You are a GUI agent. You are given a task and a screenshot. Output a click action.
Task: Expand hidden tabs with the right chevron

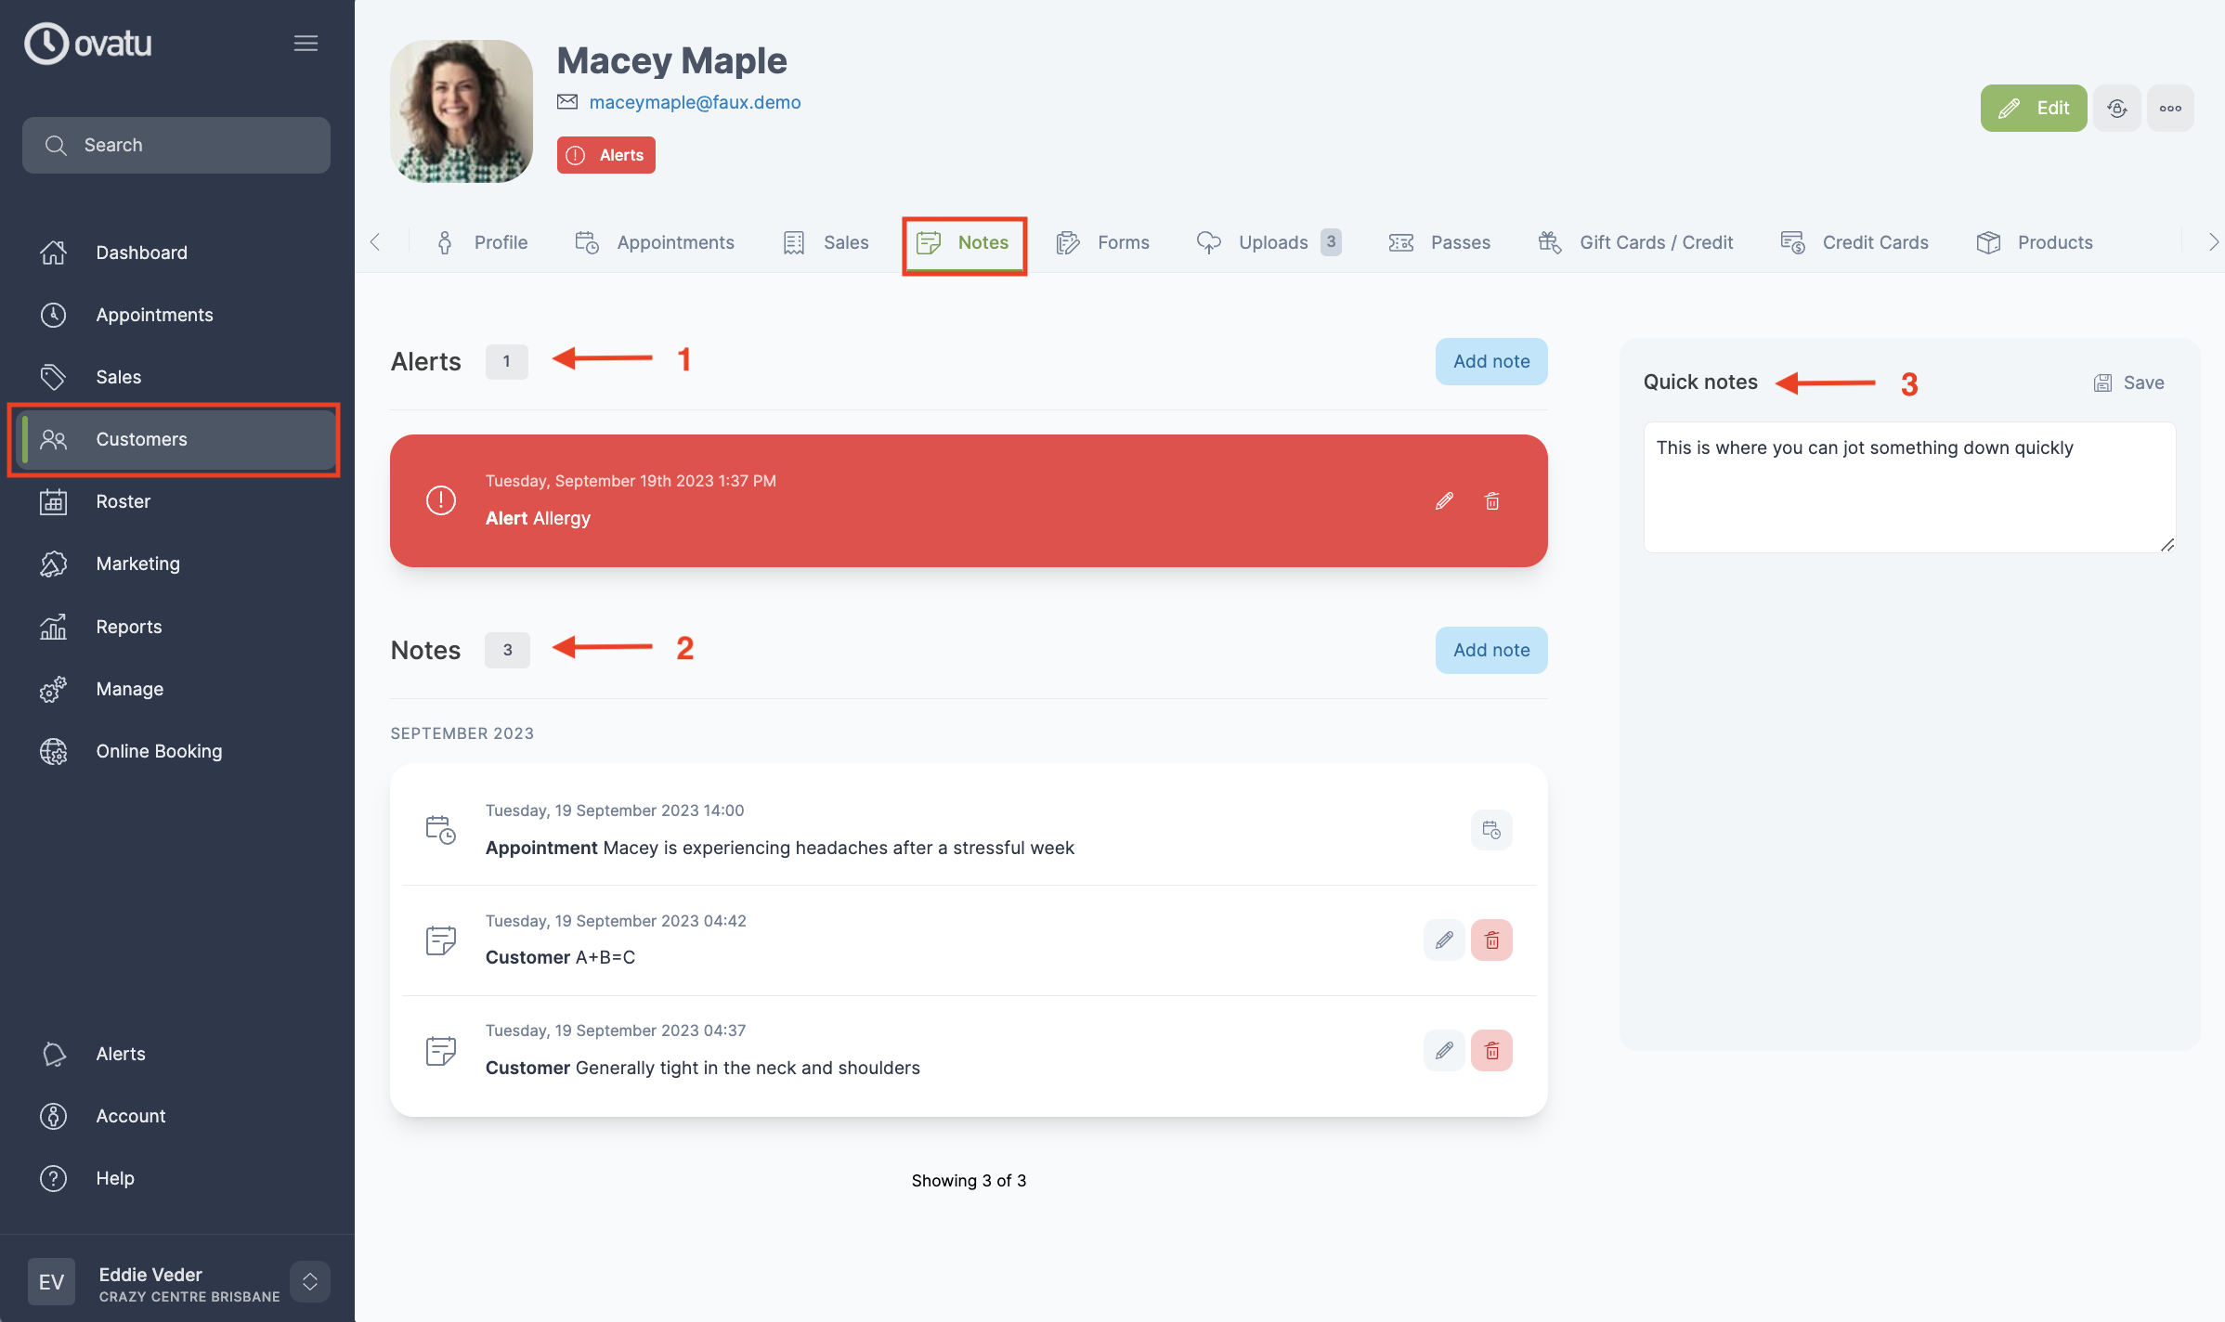(x=2213, y=241)
